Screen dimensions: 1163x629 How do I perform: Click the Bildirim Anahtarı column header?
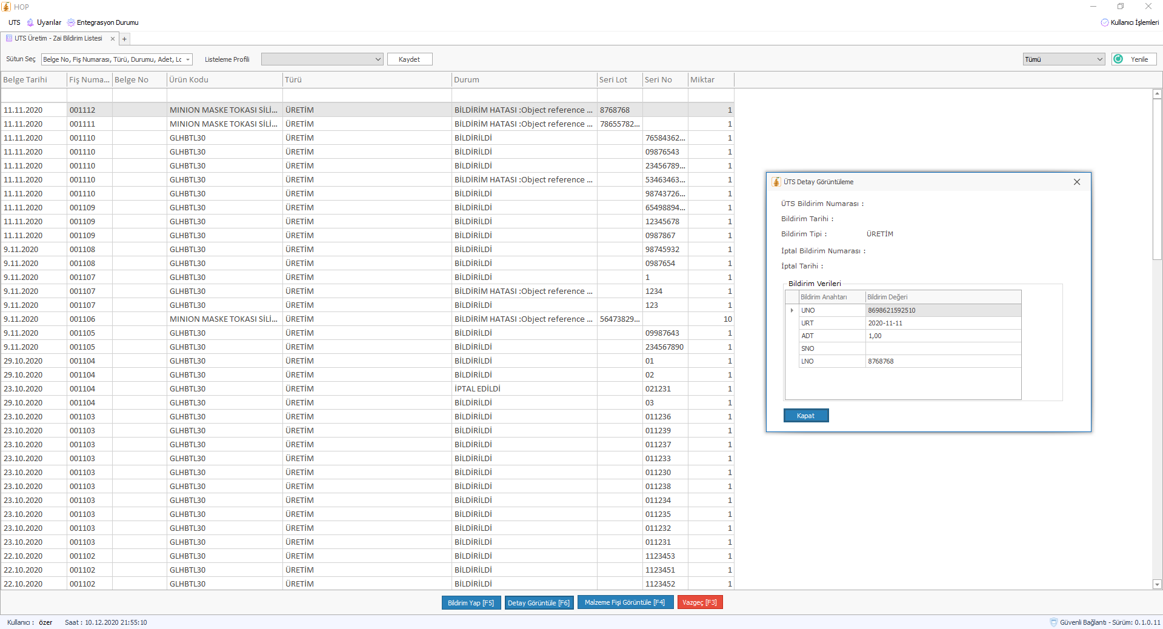point(831,297)
